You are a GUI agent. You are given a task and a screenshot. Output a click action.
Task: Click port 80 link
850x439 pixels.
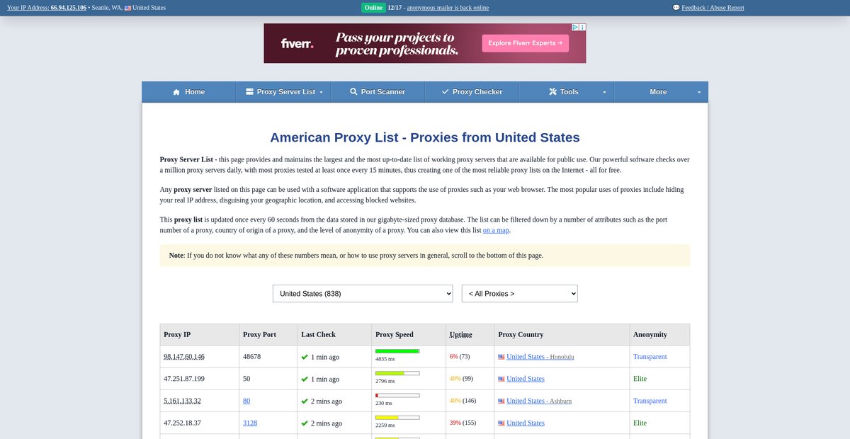point(246,401)
